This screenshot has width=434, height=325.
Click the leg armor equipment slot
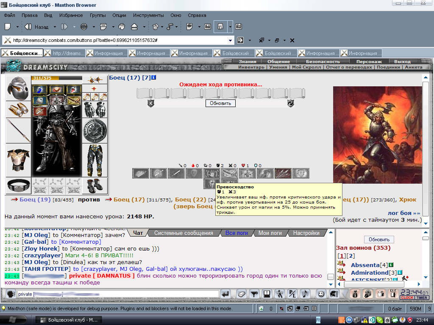95,160
